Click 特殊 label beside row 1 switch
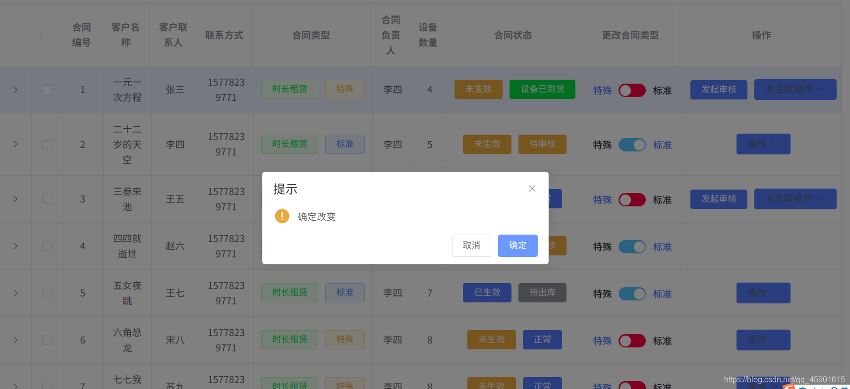 603,91
